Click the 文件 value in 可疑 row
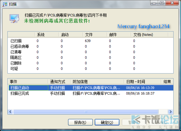Screen dimensions: 181x131 pyautogui.click(x=86, y=69)
